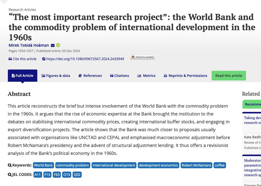The height and width of the screenshot is (186, 261).
Task: Click the O13 JEL code tag
Action: point(67,175)
